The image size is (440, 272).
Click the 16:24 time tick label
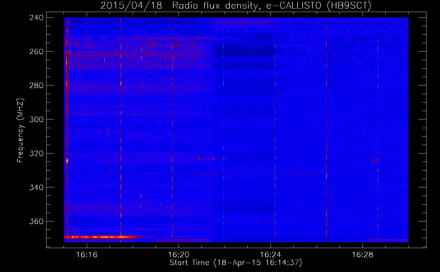pyautogui.click(x=271, y=255)
